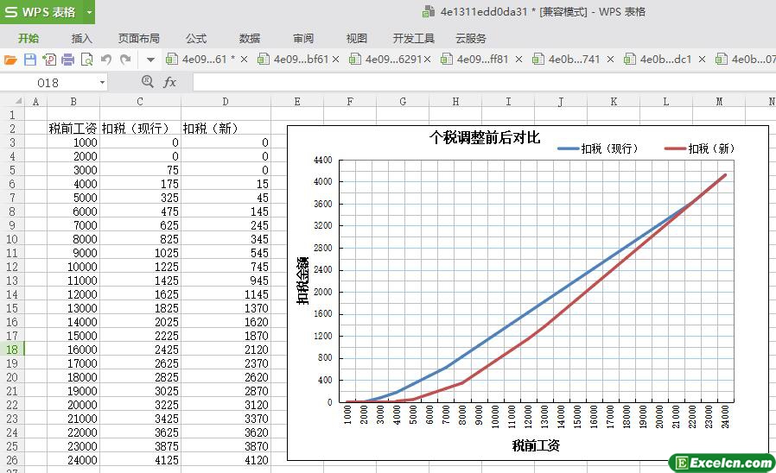Print the sheet with the printer icon
The image size is (776, 473).
pos(67,60)
